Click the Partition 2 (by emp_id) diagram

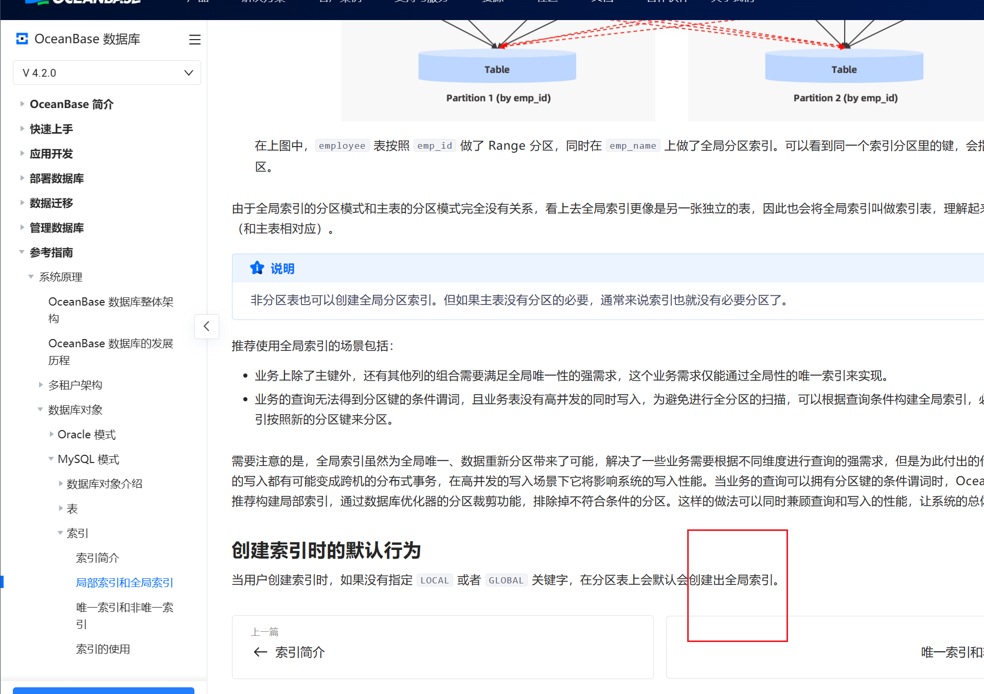point(836,71)
